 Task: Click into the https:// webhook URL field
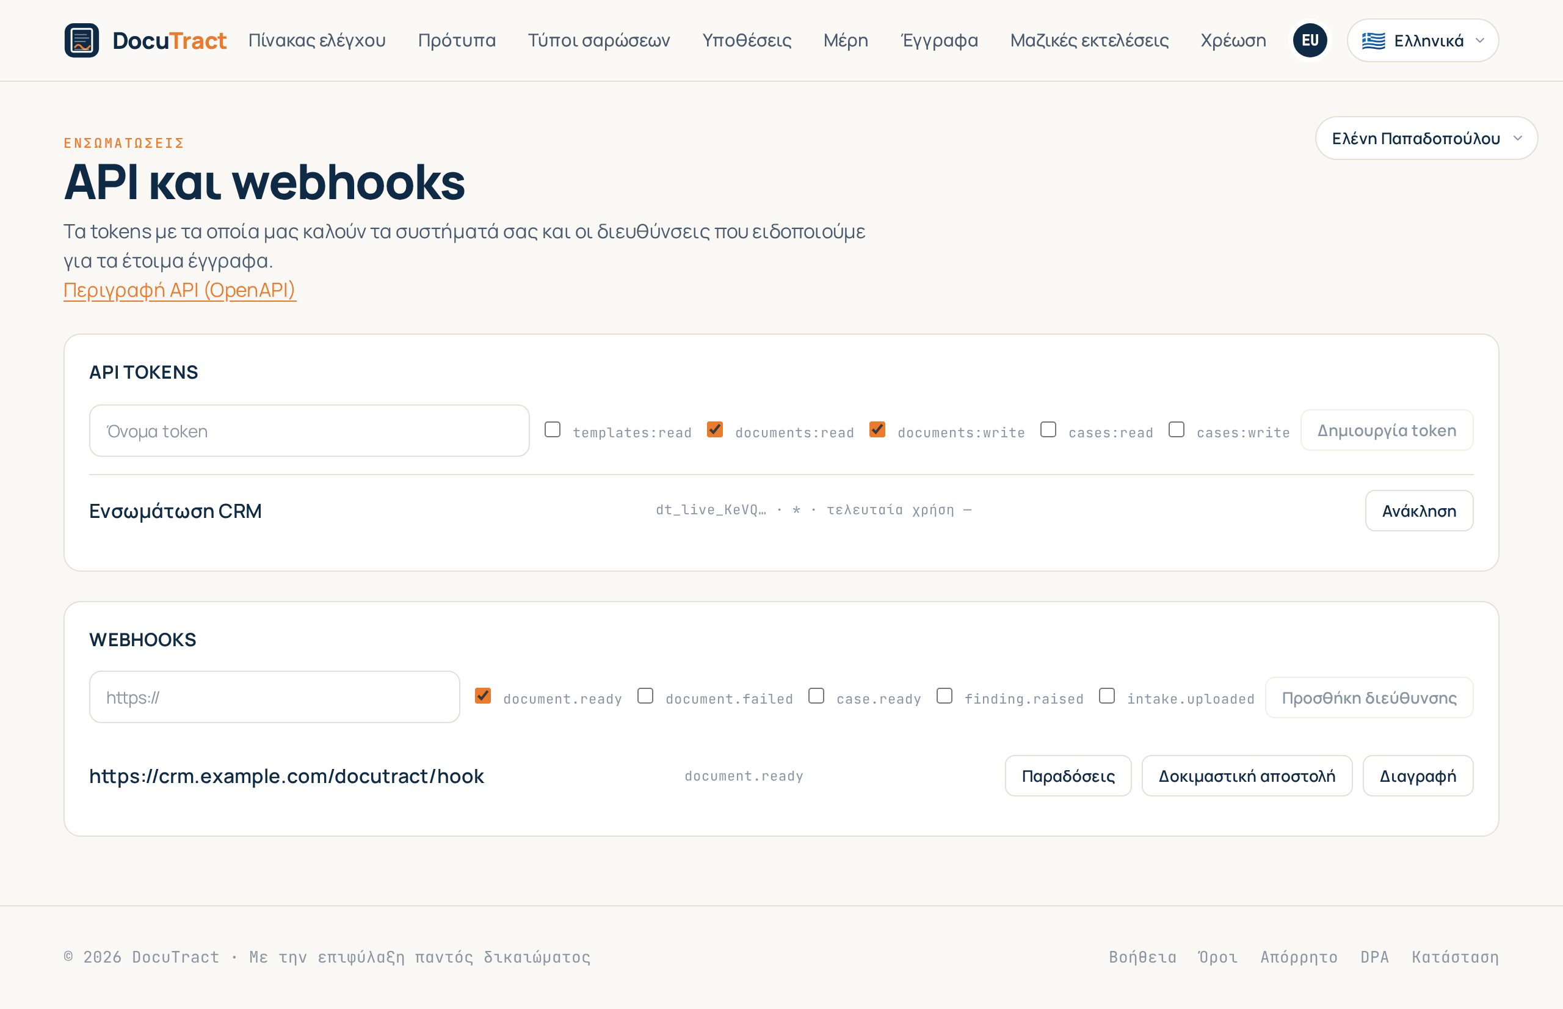pos(274,697)
